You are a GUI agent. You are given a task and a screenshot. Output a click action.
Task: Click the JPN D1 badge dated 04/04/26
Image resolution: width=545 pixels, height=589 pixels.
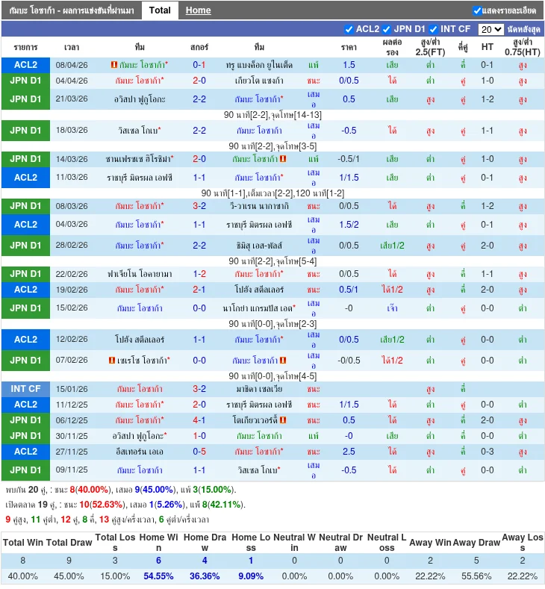[x=25, y=81]
